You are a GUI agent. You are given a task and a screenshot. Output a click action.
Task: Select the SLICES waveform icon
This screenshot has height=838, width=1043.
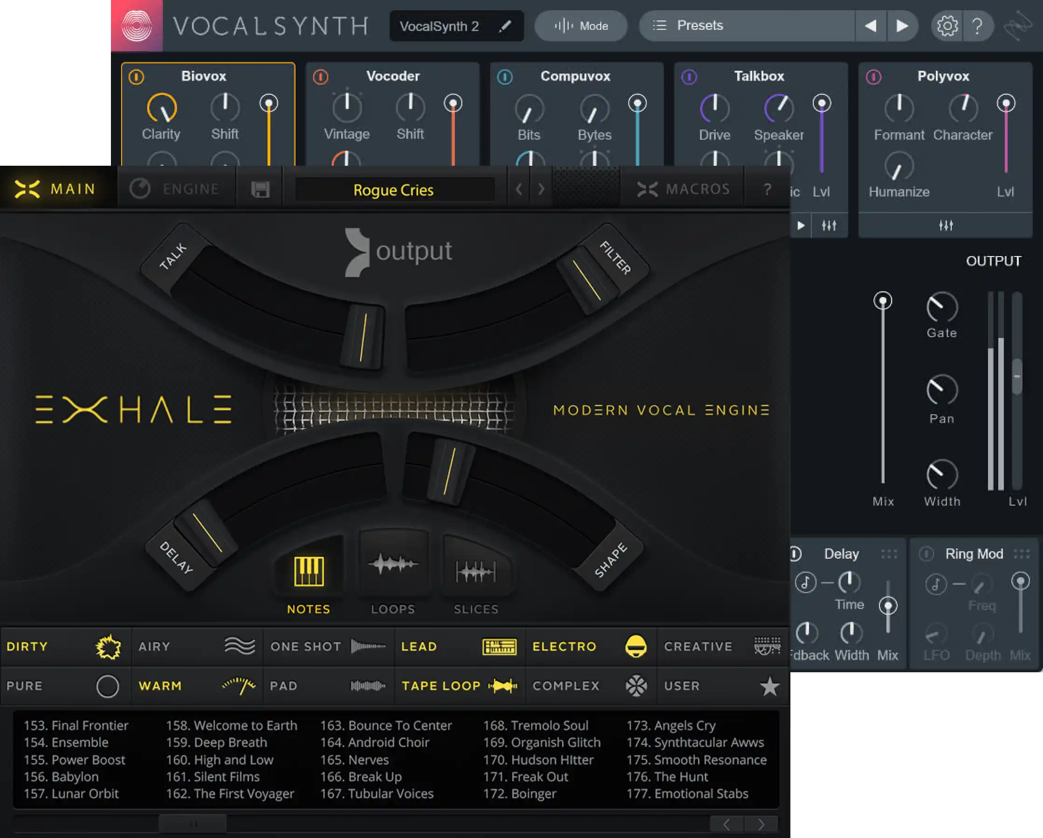coord(476,572)
